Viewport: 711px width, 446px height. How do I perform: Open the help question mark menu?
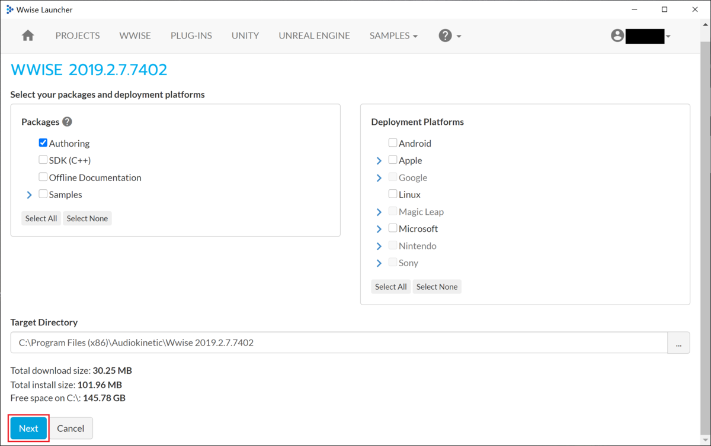[450, 35]
